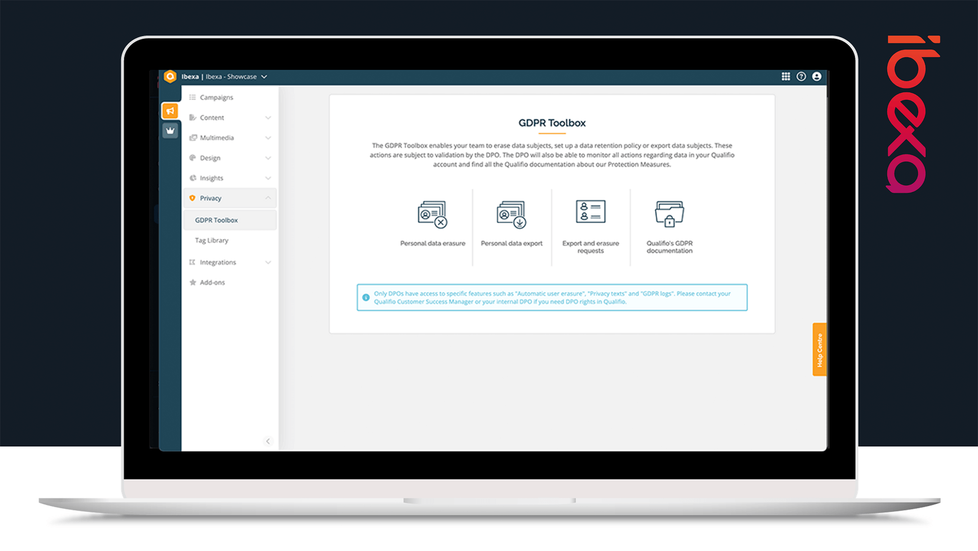Open the user account profile icon
Image resolution: width=978 pixels, height=551 pixels.
817,76
